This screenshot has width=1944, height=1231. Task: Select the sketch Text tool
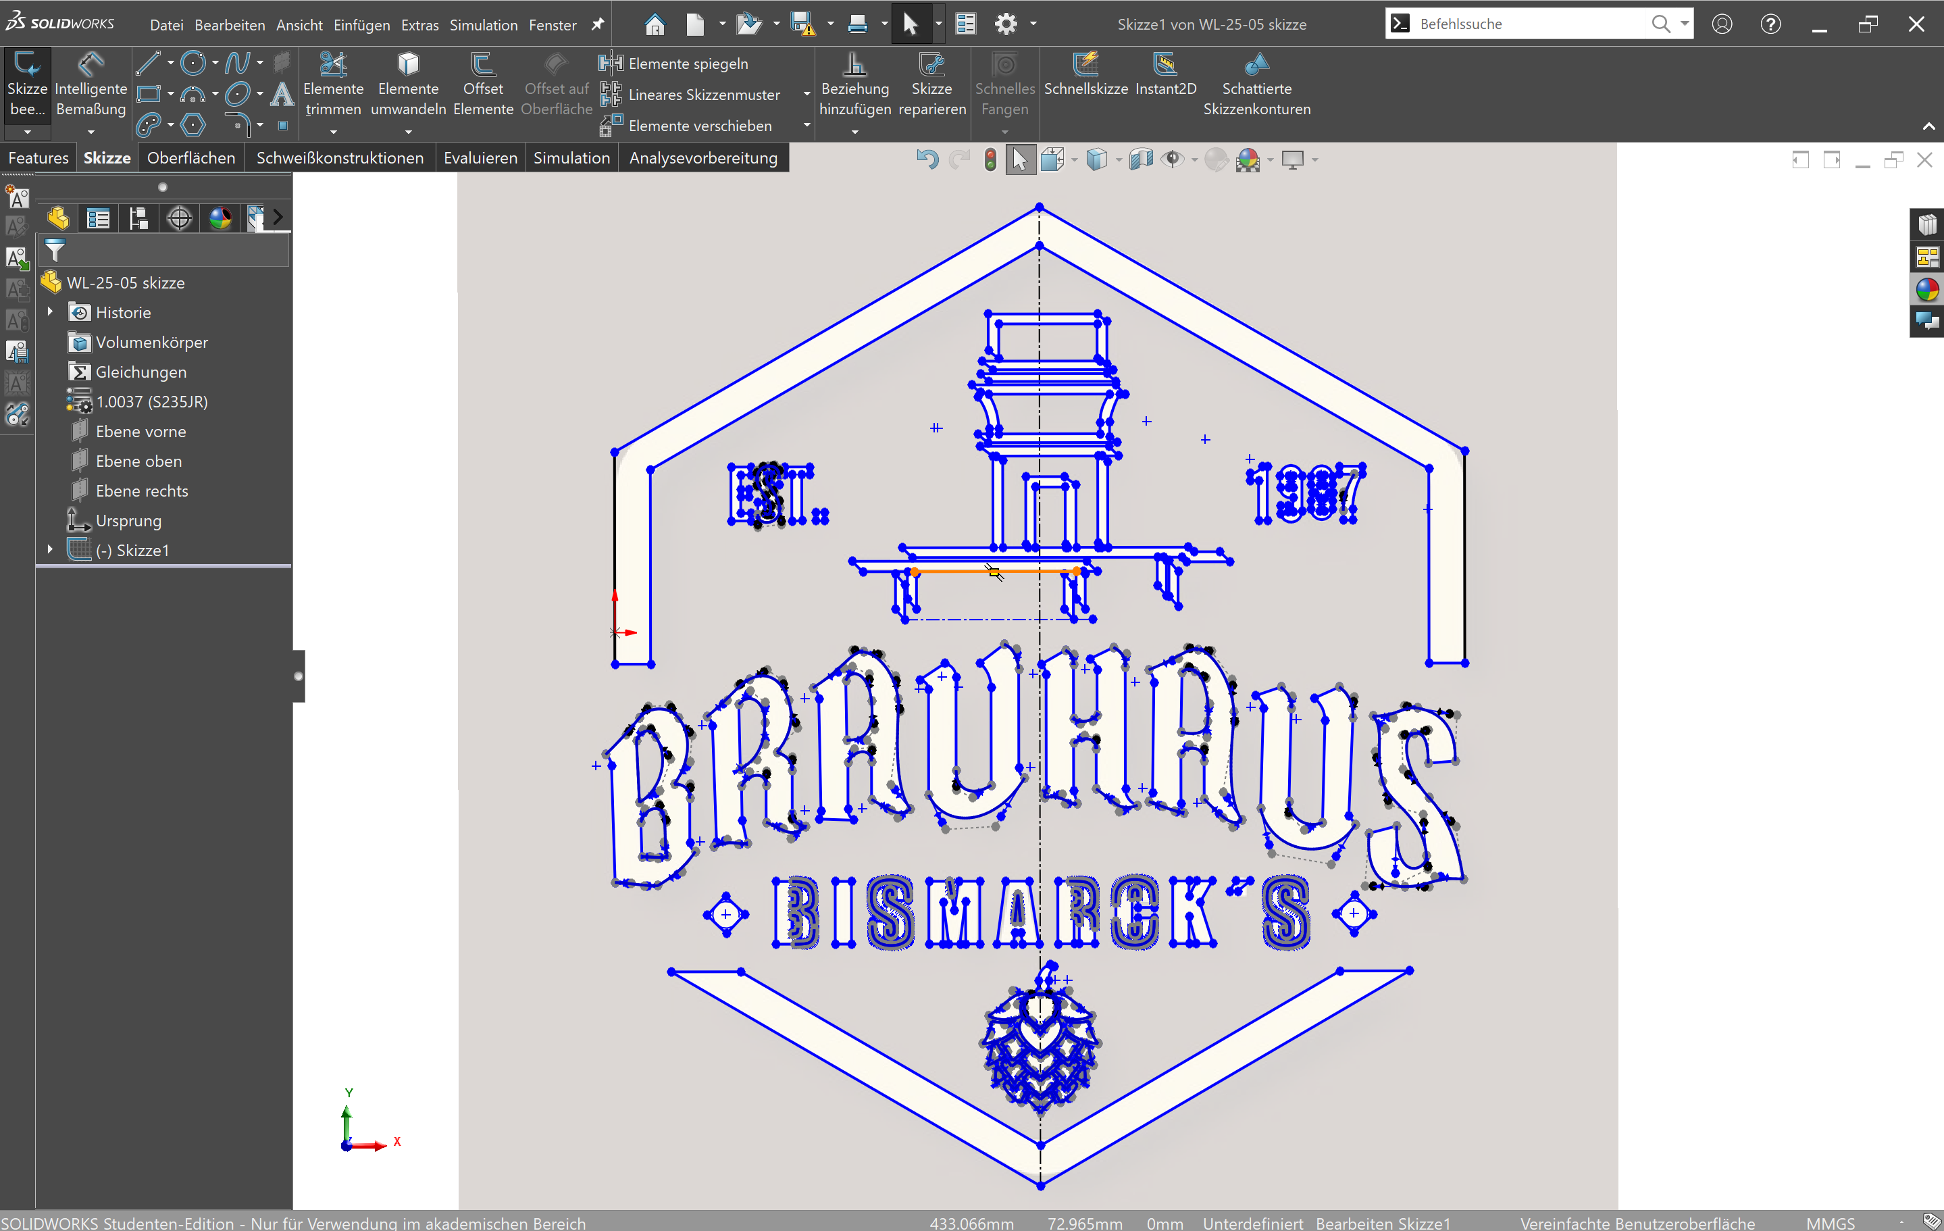point(282,95)
